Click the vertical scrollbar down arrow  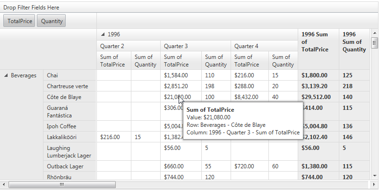point(375,175)
